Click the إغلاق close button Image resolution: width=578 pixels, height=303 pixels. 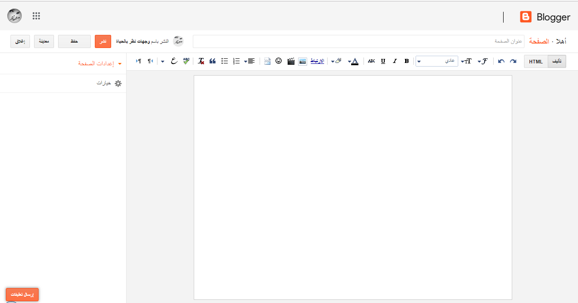tap(20, 41)
